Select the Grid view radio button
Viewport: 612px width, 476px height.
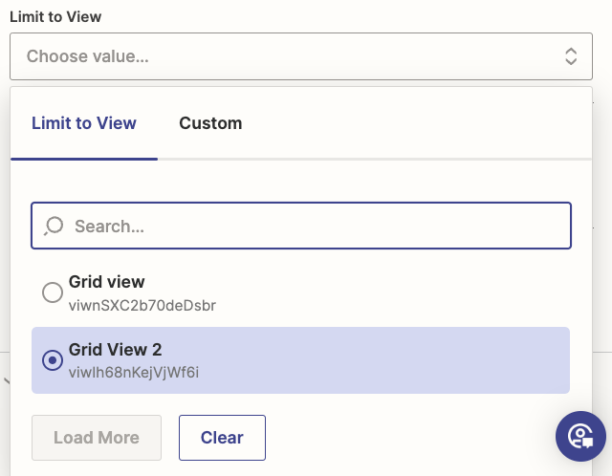coord(53,292)
